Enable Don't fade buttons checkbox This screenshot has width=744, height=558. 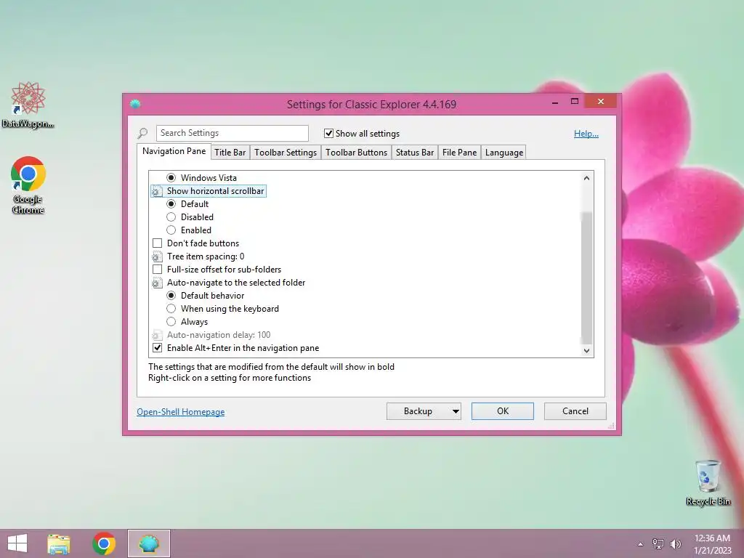[157, 243]
